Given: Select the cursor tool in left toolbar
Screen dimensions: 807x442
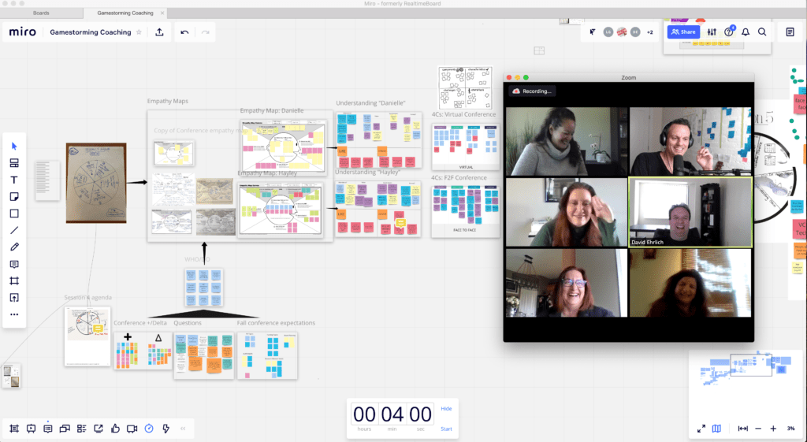Looking at the screenshot, I should (14, 146).
